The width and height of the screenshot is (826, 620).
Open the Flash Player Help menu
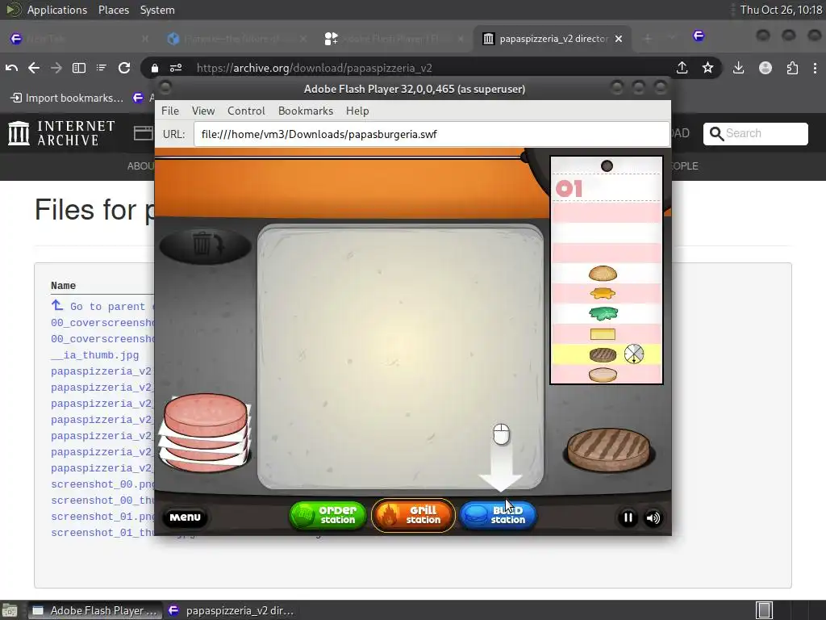tap(357, 111)
